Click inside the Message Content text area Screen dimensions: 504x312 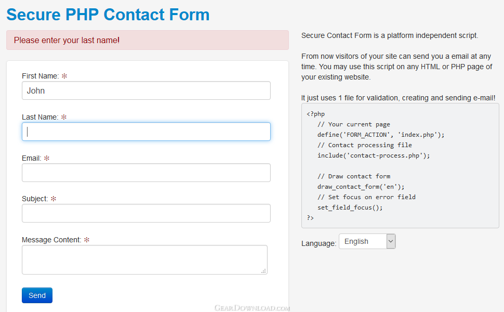click(x=144, y=259)
